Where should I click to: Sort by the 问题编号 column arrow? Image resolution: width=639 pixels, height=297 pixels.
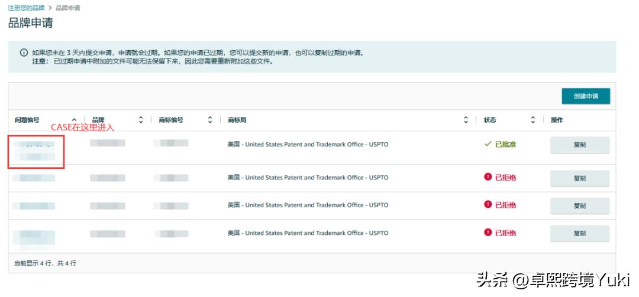click(x=74, y=120)
